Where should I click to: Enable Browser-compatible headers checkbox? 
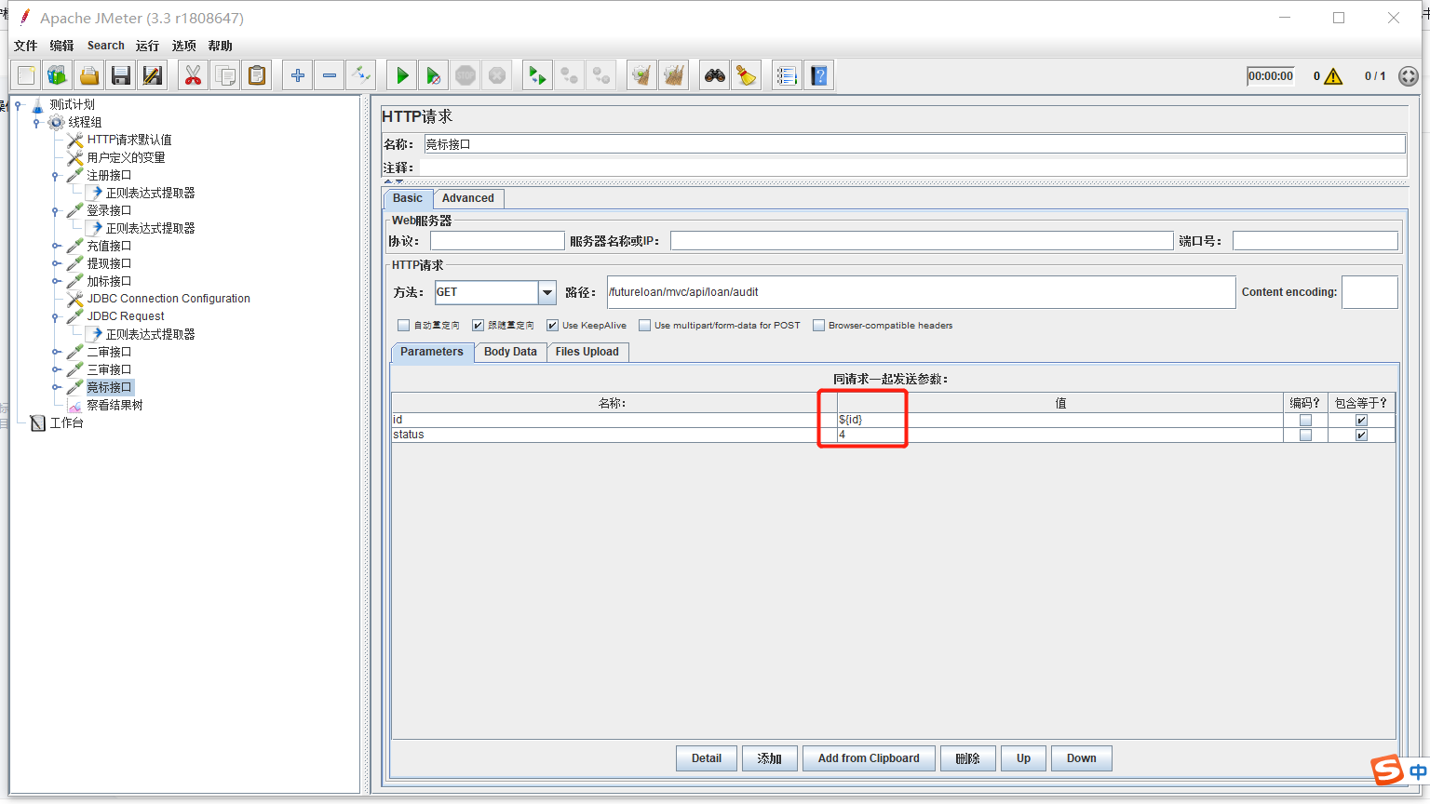click(818, 326)
